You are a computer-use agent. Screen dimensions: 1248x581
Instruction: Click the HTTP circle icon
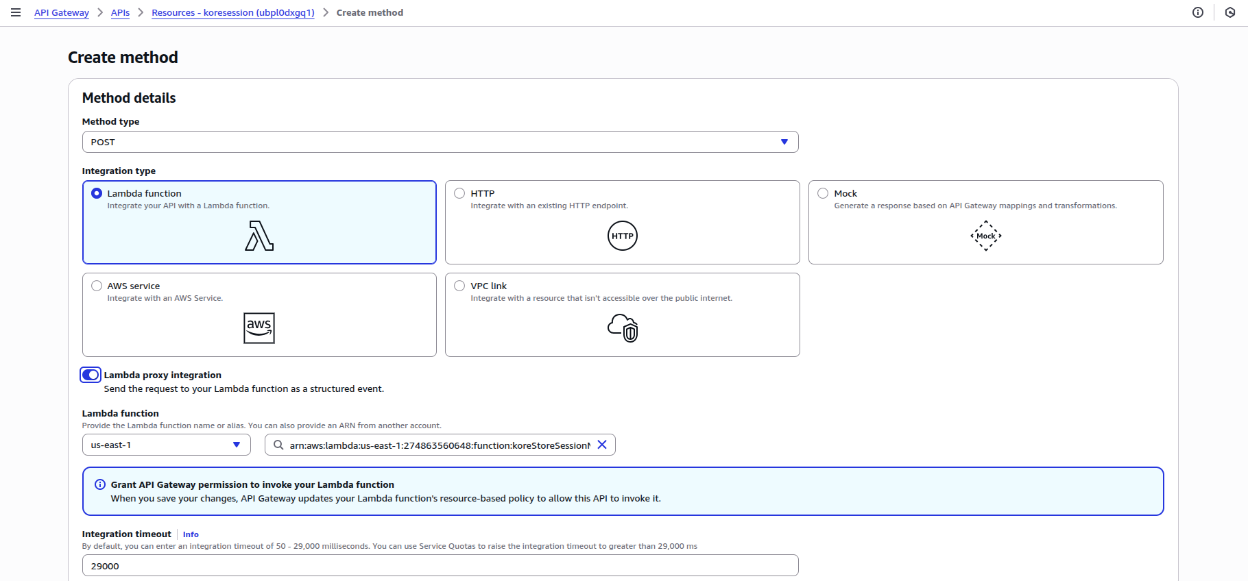623,236
